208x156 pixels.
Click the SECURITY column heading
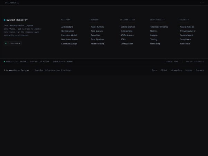(x=184, y=20)
